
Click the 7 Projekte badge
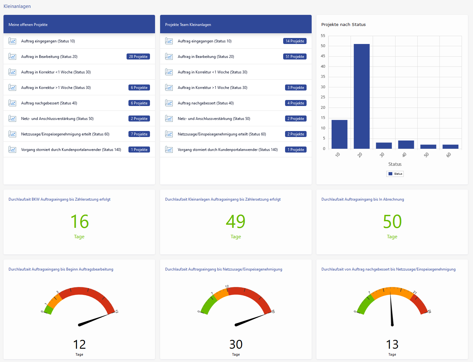139,134
